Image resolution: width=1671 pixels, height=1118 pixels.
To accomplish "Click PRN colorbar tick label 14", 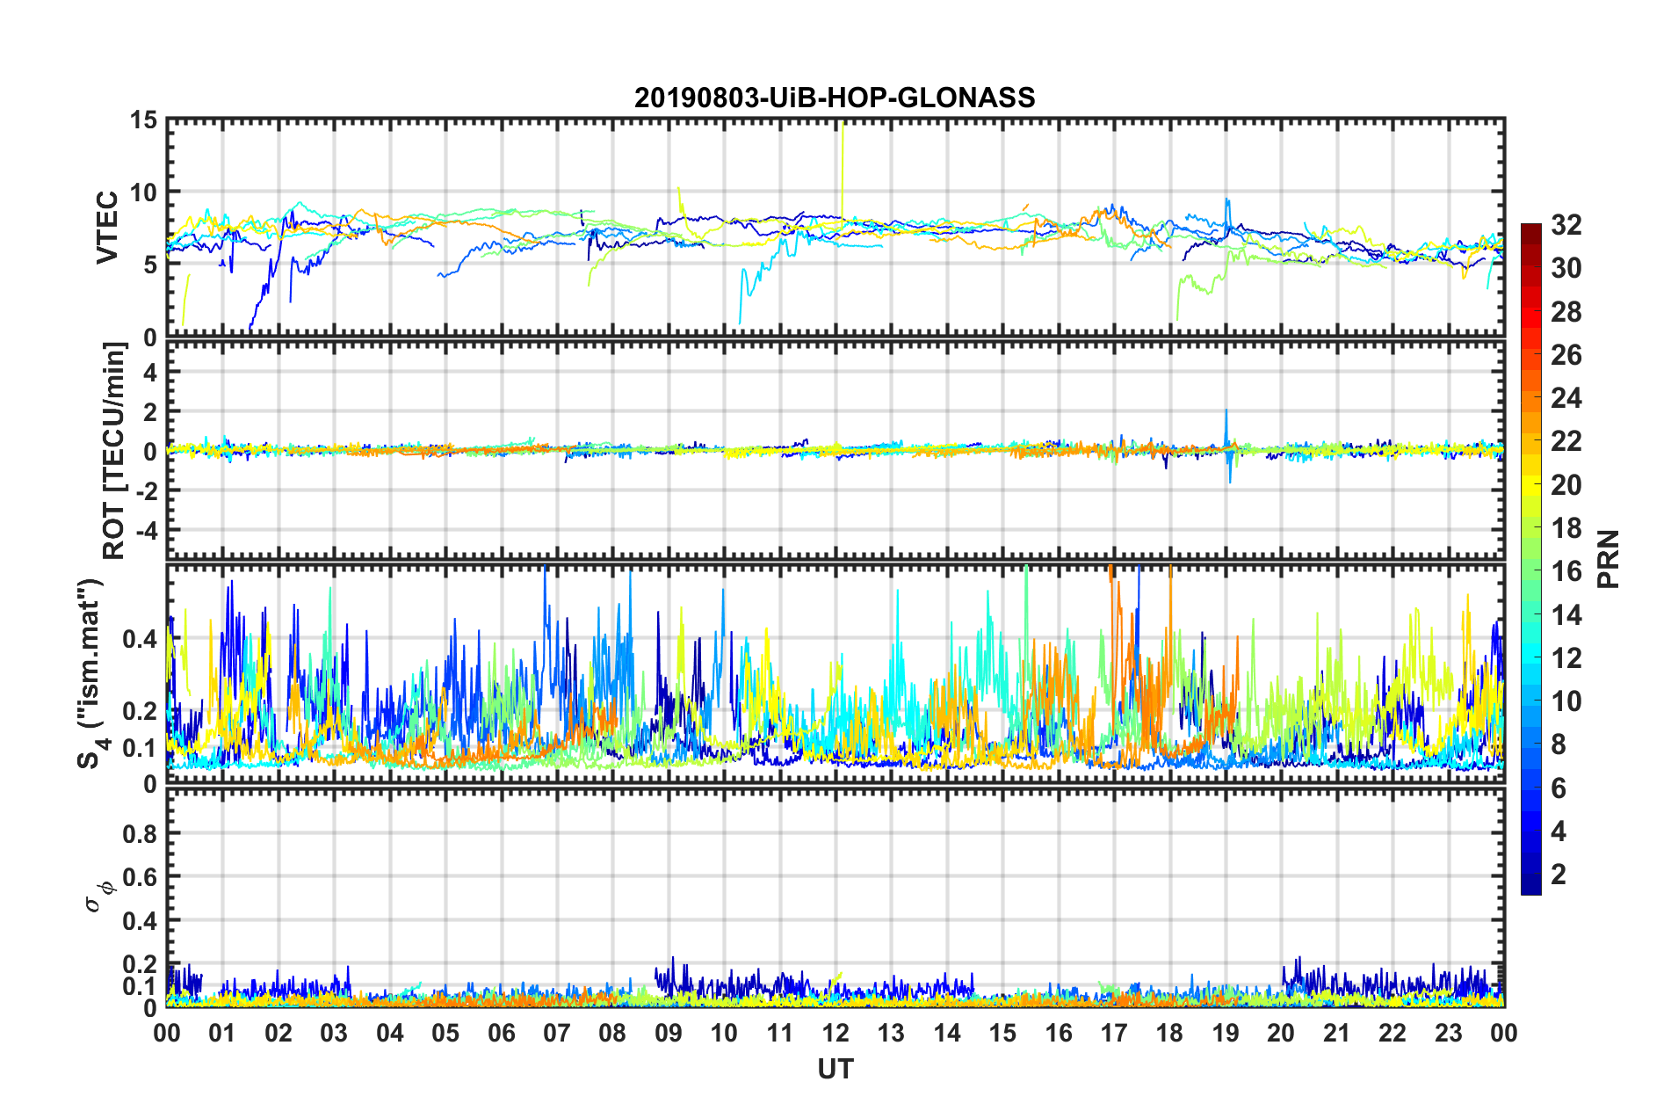I will coord(1566,615).
